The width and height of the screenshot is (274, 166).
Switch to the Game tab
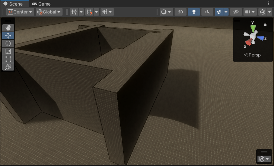[41, 4]
